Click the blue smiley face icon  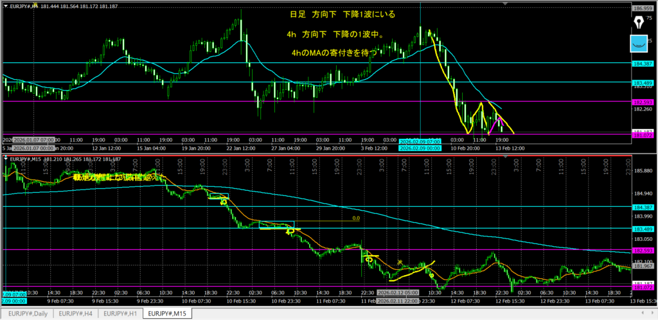(638, 44)
